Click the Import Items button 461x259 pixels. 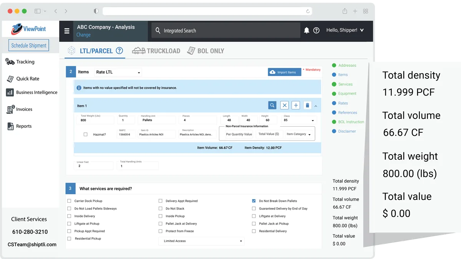click(x=284, y=72)
